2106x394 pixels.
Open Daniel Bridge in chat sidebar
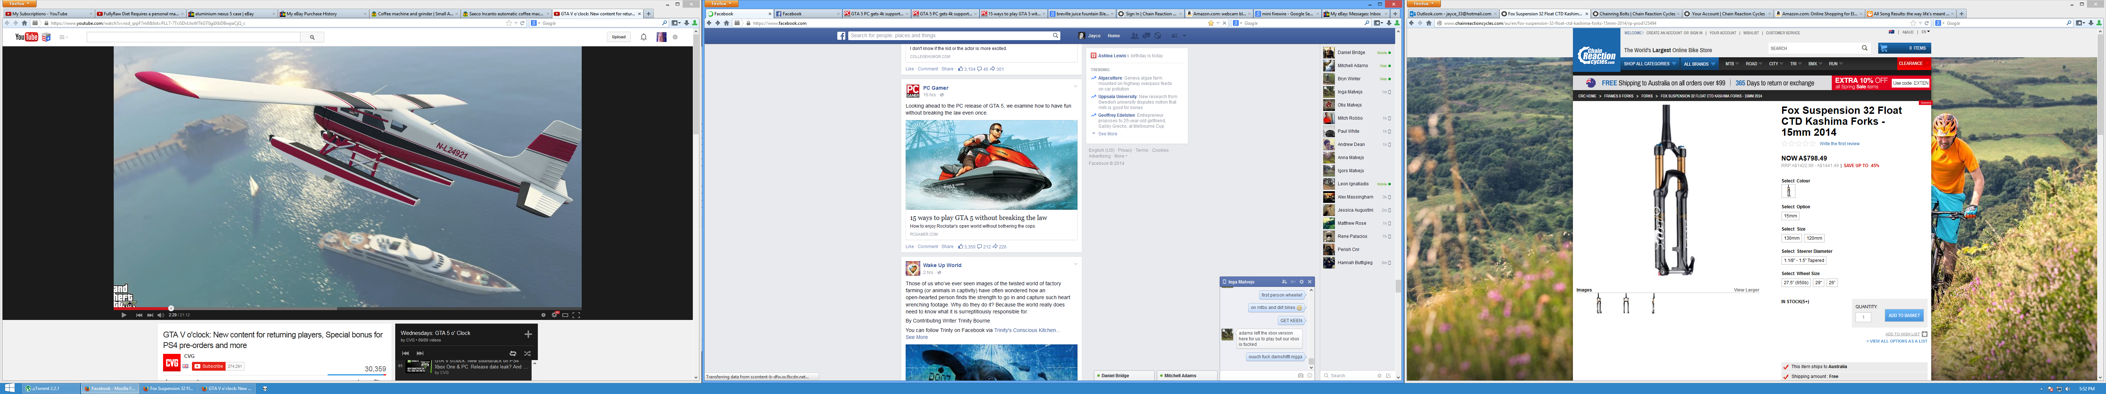coord(1357,52)
